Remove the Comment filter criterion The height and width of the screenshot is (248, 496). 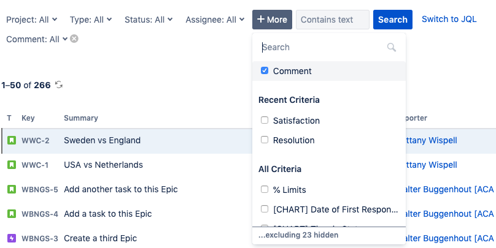pyautogui.click(x=74, y=39)
